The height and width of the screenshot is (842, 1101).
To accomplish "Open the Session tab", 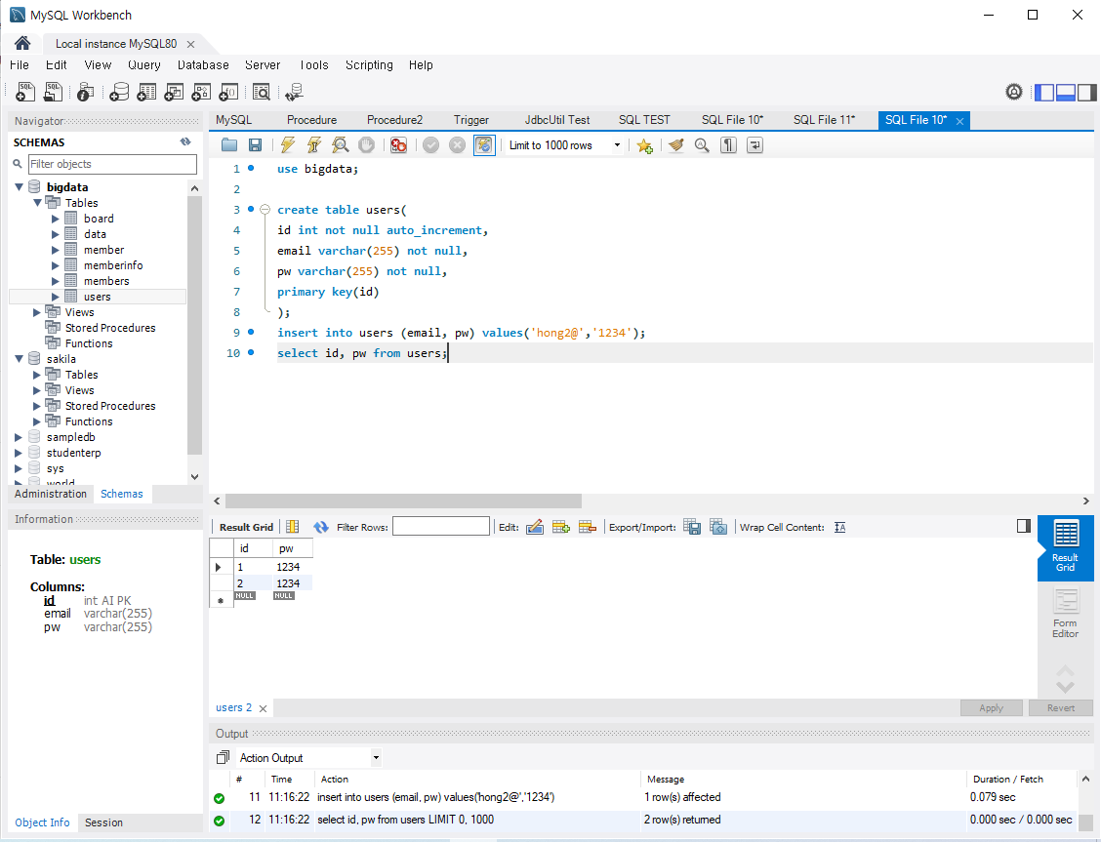I will pyautogui.click(x=103, y=822).
